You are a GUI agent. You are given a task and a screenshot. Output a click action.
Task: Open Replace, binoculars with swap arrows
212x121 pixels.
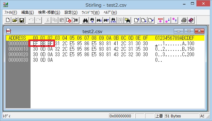[x=92, y=20]
